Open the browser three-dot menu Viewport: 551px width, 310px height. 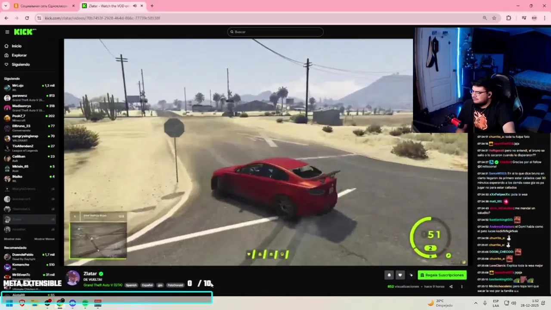(545, 18)
